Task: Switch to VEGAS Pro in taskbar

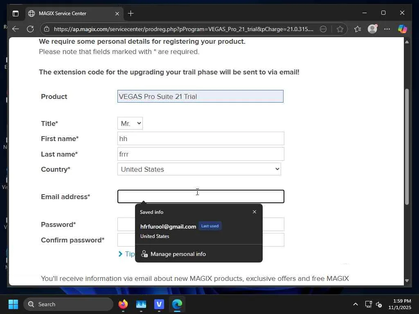Action: [159, 304]
